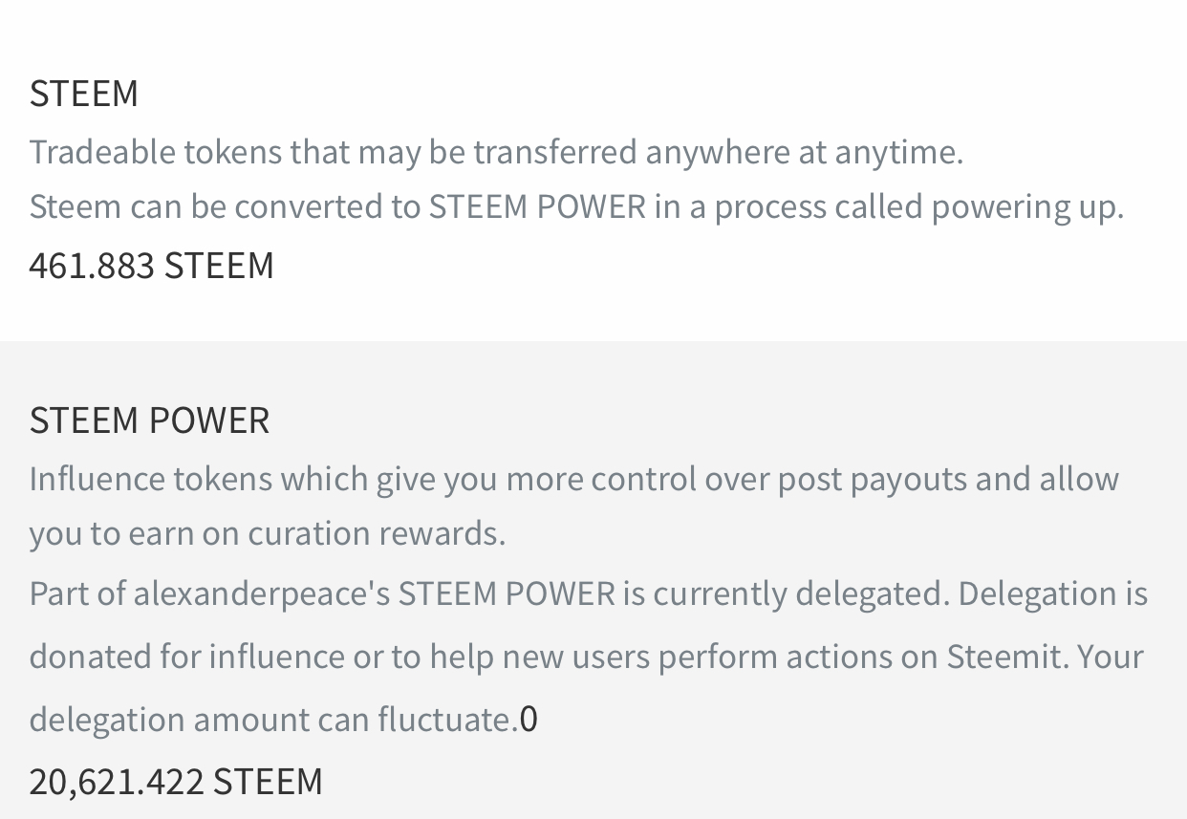This screenshot has width=1187, height=819.
Task: Open the 461.883 STEEM balance dropdown
Action: click(152, 265)
